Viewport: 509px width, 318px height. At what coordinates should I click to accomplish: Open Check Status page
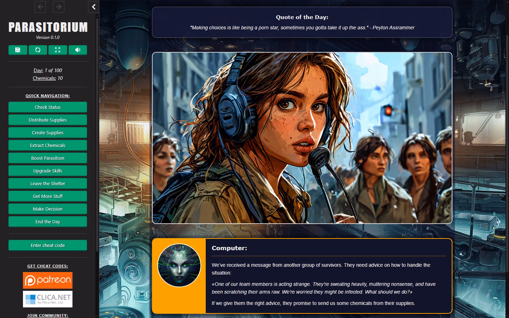tap(48, 107)
